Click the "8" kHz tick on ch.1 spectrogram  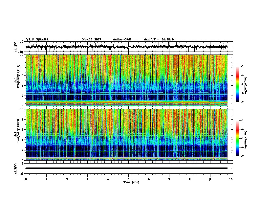[x=23, y=65]
